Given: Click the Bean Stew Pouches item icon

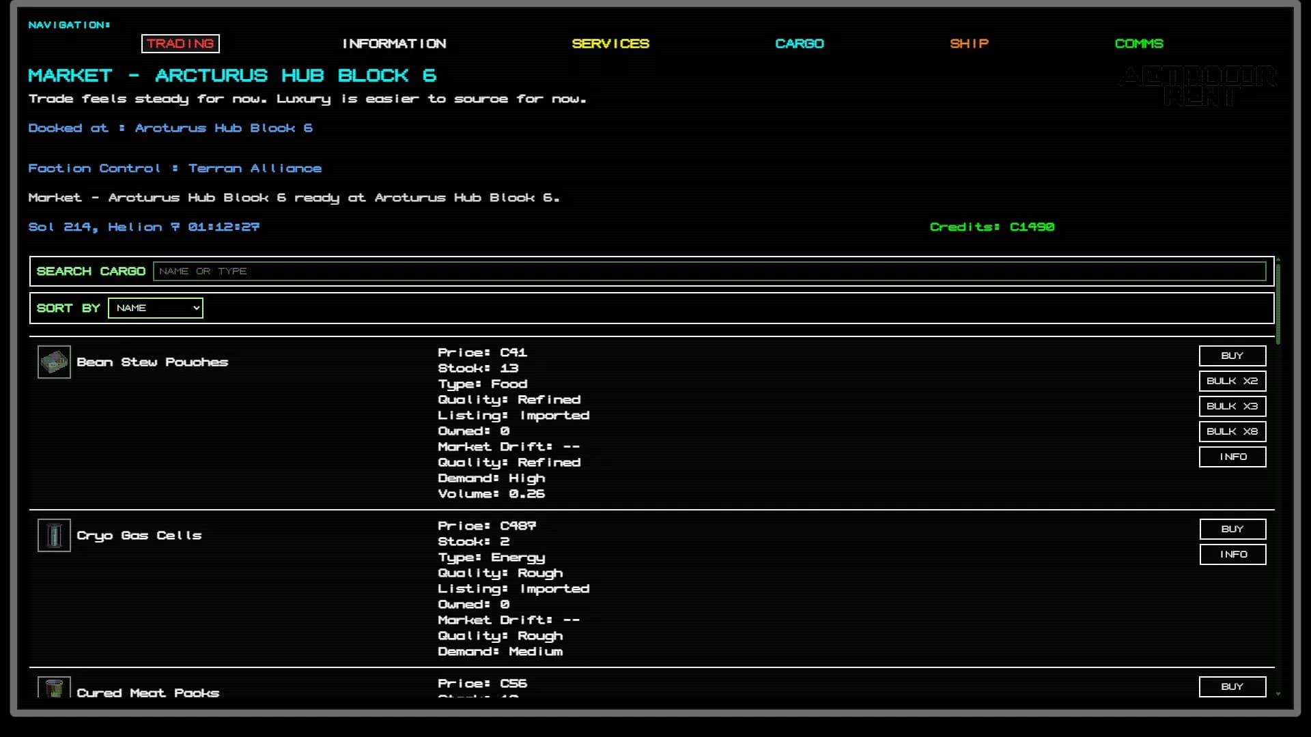Looking at the screenshot, I should click(54, 362).
